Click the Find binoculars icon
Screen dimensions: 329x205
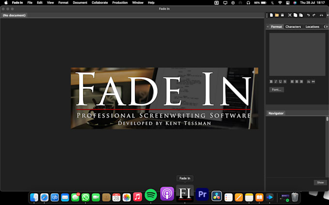[321, 15]
